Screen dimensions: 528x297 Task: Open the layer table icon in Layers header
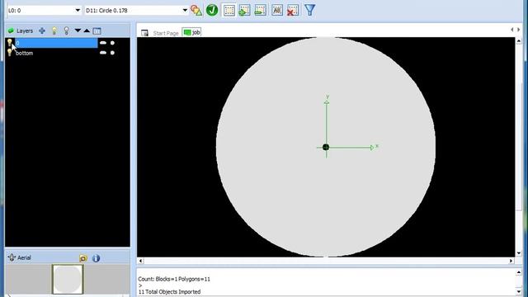click(x=97, y=31)
